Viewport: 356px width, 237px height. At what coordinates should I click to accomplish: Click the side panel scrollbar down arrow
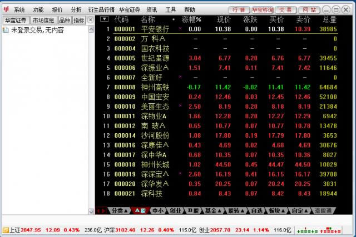tap(91, 211)
